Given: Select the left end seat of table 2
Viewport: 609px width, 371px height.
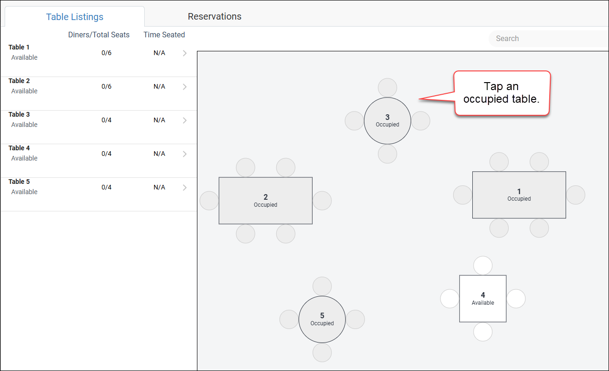Looking at the screenshot, I should 209,201.
